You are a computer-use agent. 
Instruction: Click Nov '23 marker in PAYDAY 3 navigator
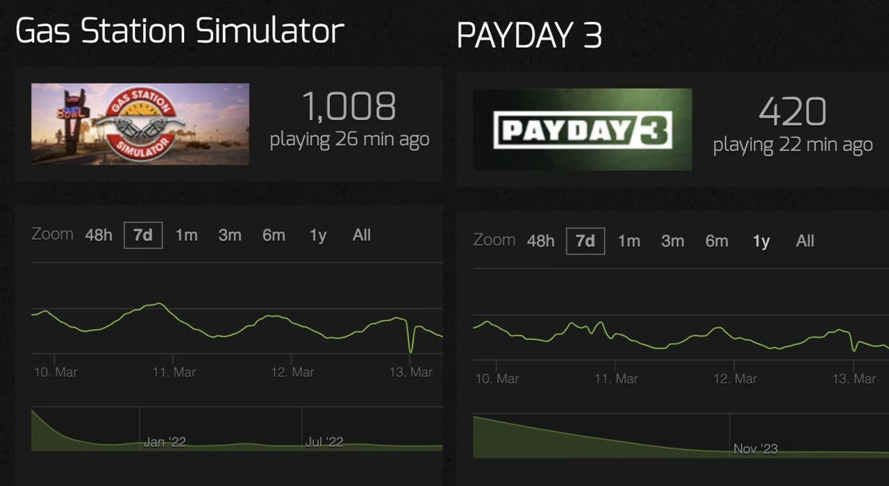click(x=755, y=449)
